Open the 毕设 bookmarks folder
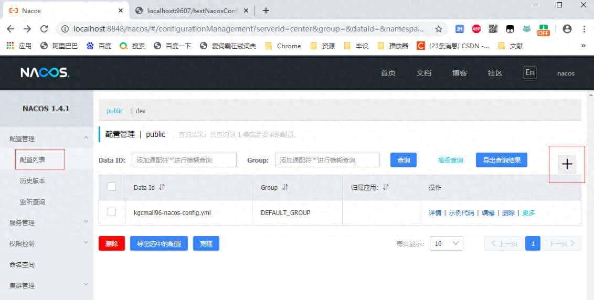 click(356, 46)
